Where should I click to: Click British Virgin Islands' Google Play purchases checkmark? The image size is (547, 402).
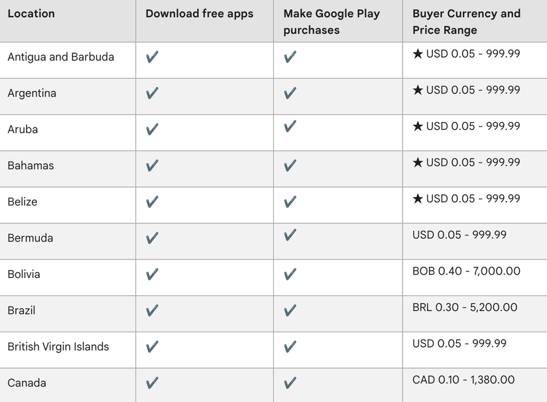tap(290, 346)
